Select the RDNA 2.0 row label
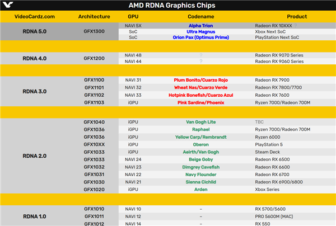Viewport: 336px width, 226px height. (x=35, y=156)
